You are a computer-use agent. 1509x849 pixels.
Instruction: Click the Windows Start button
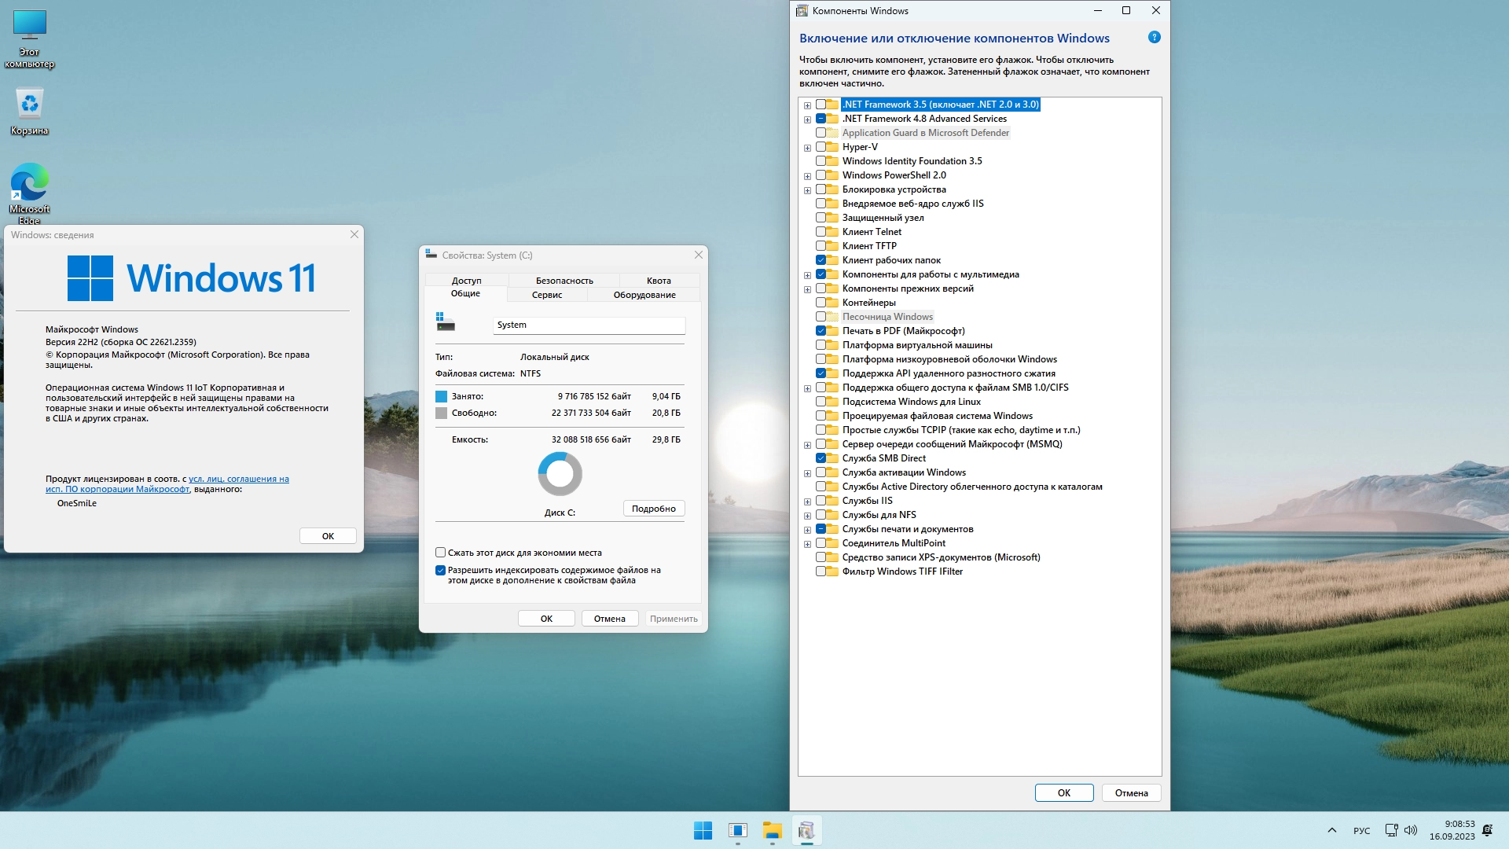(703, 830)
